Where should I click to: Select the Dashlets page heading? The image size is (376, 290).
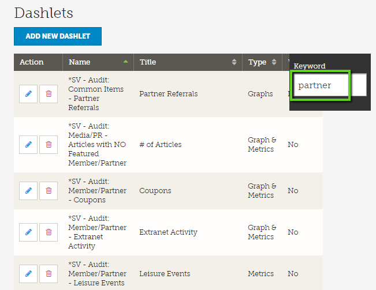(x=44, y=13)
